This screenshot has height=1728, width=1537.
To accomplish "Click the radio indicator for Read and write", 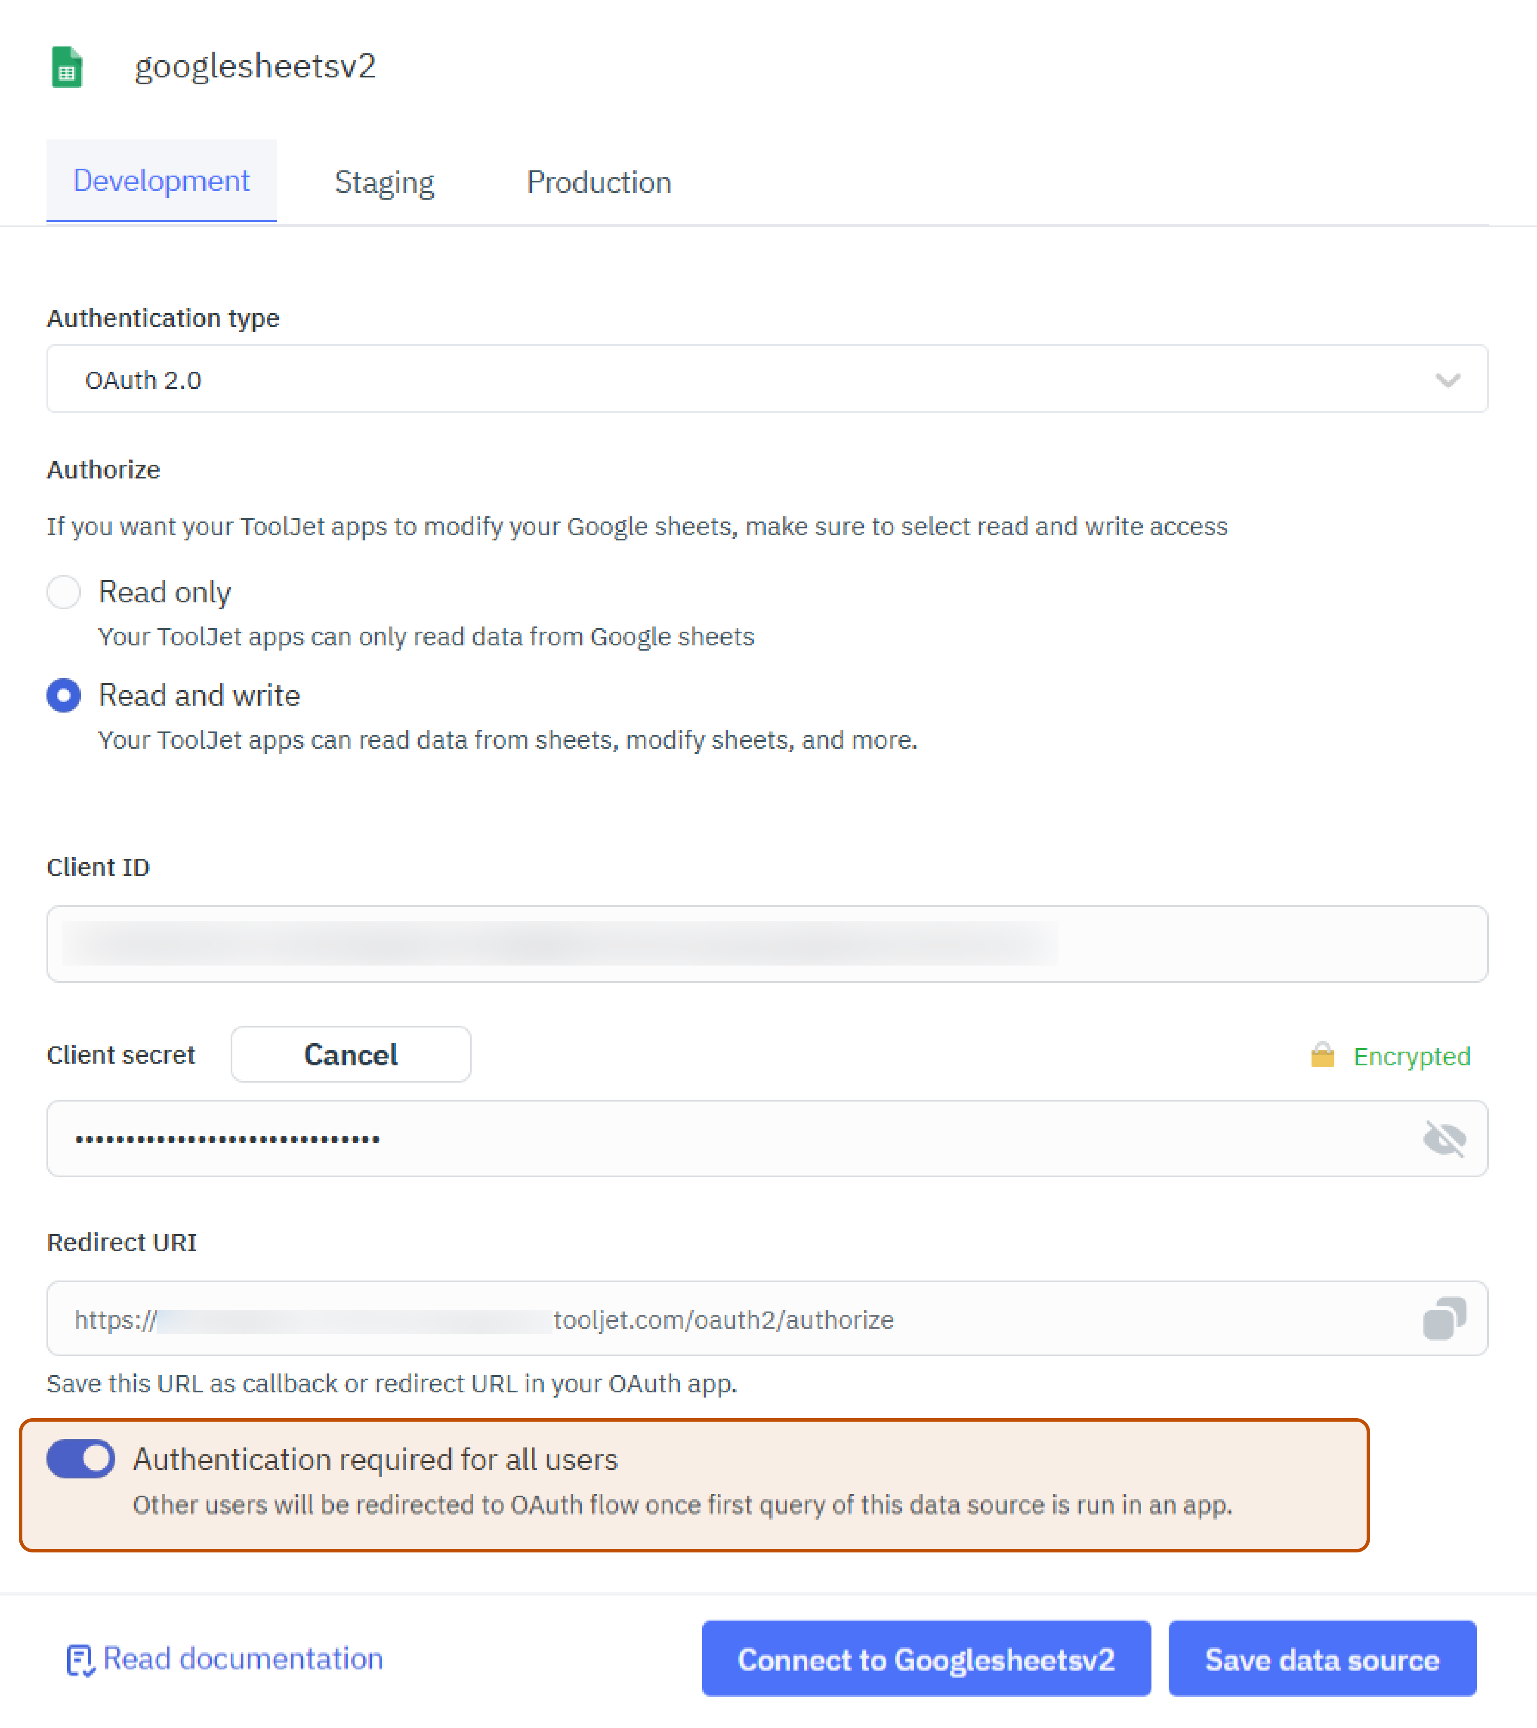I will (x=63, y=695).
